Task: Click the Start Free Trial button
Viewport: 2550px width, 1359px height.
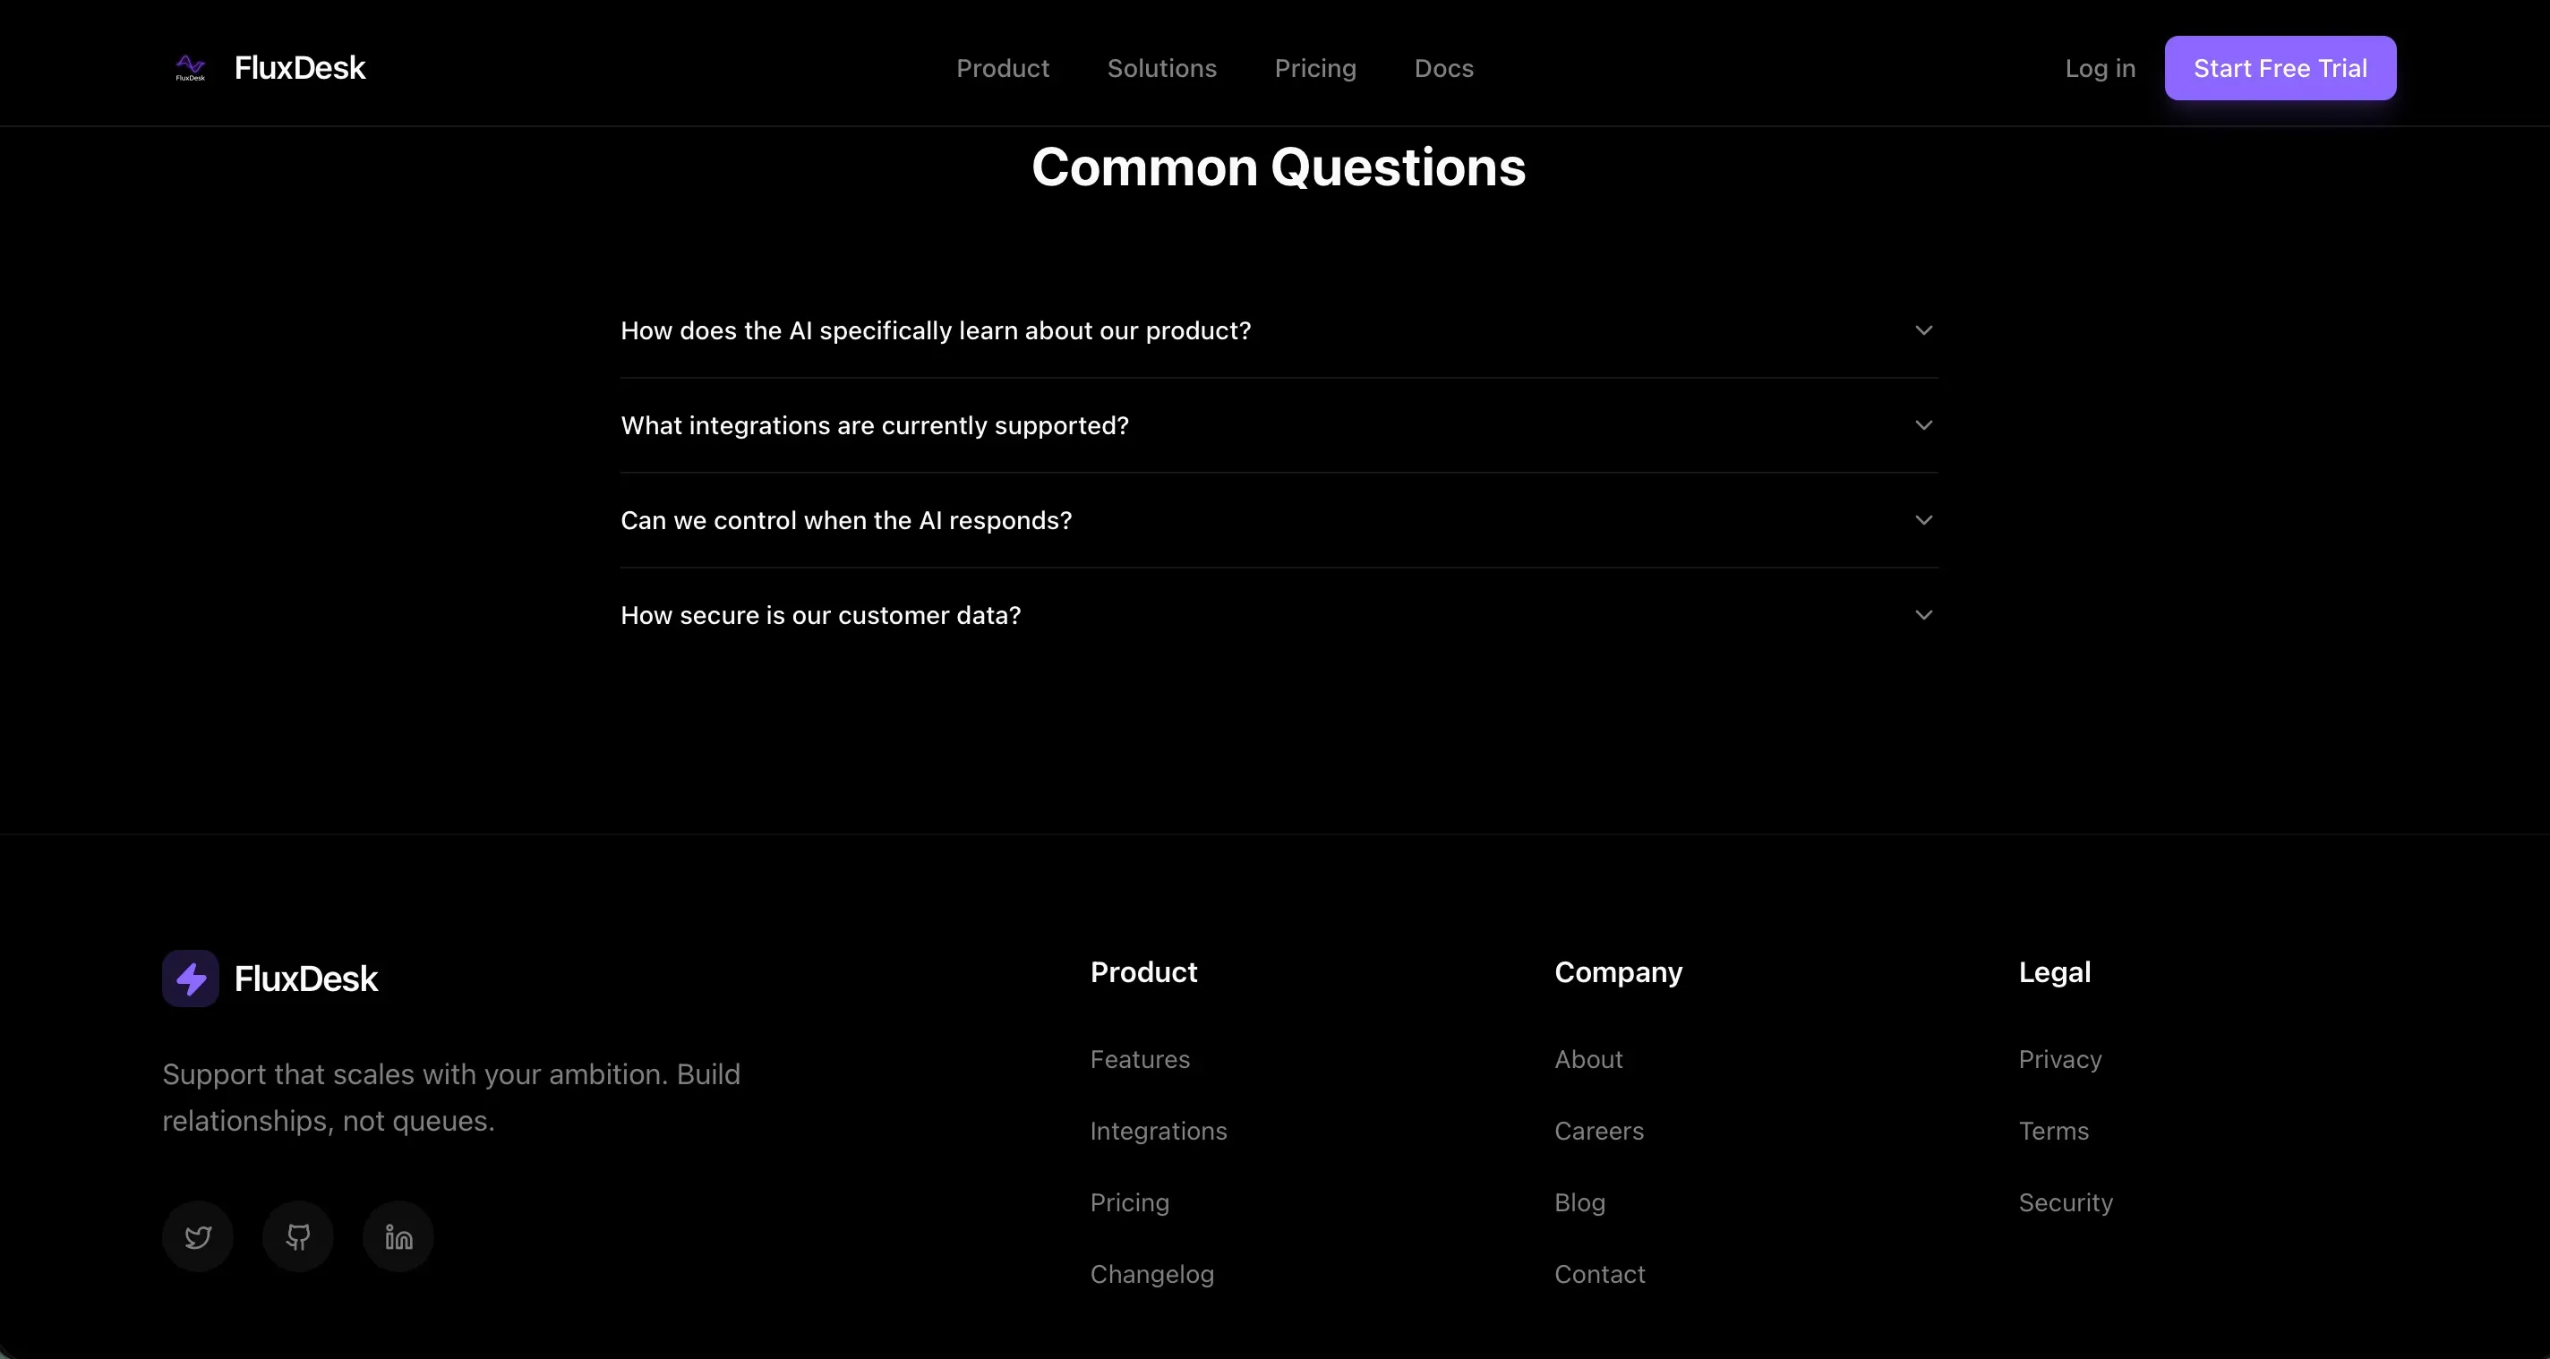Action: coord(2280,68)
